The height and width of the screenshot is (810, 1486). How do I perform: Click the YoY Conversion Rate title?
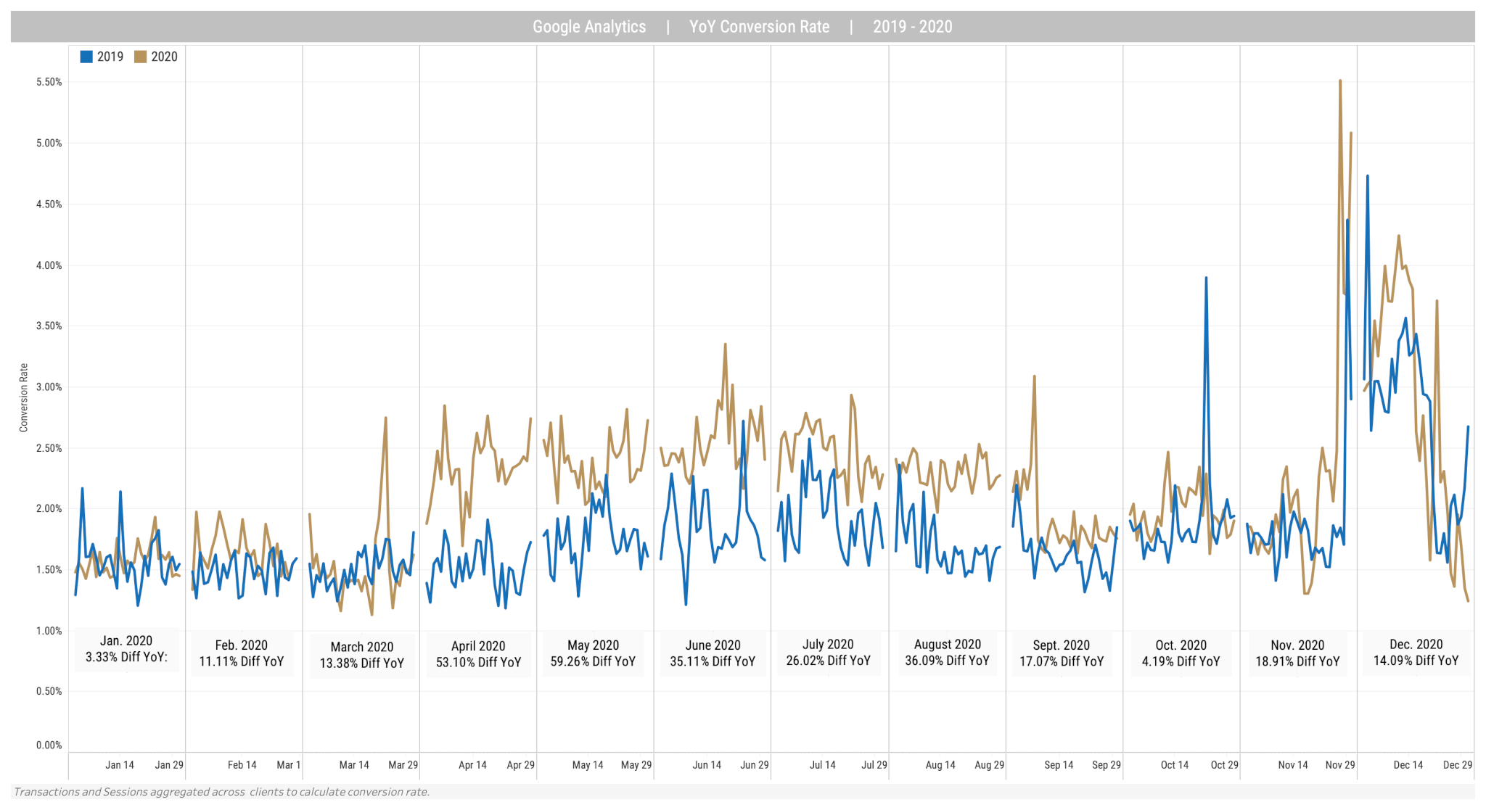point(759,27)
